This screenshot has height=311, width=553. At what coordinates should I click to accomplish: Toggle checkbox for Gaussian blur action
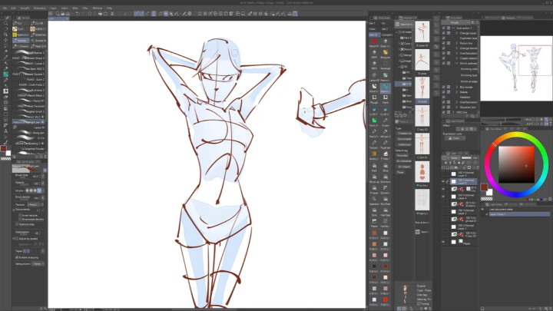pyautogui.click(x=444, y=108)
